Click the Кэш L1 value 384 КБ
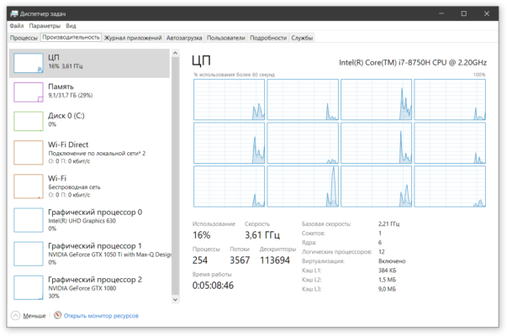This screenshot has width=507, height=336. pyautogui.click(x=387, y=270)
